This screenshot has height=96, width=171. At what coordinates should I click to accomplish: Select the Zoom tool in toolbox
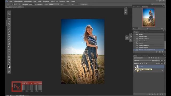pyautogui.click(x=9, y=62)
